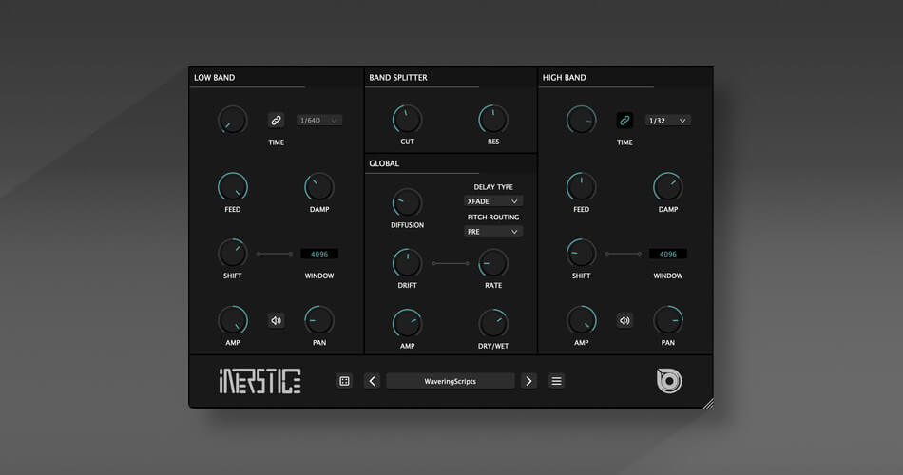Viewport: 903px width, 475px height.
Task: Click the Band Splitter Cut knob
Action: [407, 120]
